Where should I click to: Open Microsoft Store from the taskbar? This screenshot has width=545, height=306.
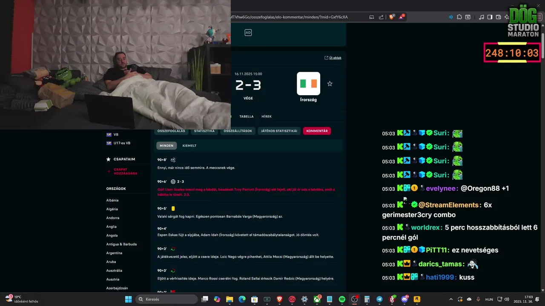click(255, 299)
